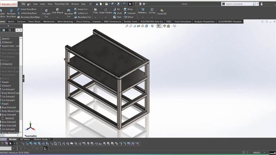Viewport: 276px width, 155px height.
Task: Click the Print icon in quick toolbar
Action: pyautogui.click(x=118, y=4)
